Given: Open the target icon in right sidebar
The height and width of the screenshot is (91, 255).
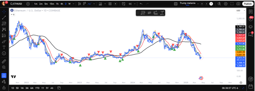Looking at the screenshot, I should (x=251, y=79).
